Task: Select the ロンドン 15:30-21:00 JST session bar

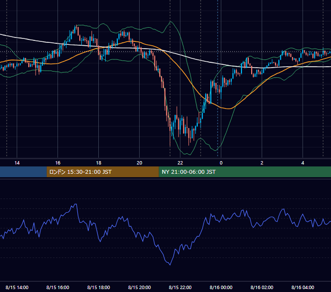Action: pos(103,172)
